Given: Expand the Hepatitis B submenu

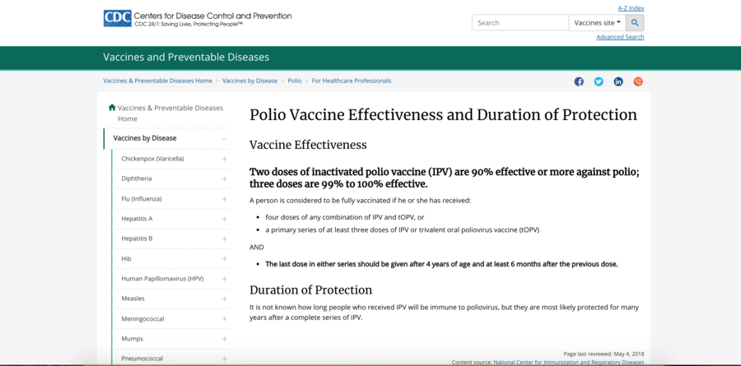Looking at the screenshot, I should tap(225, 239).
